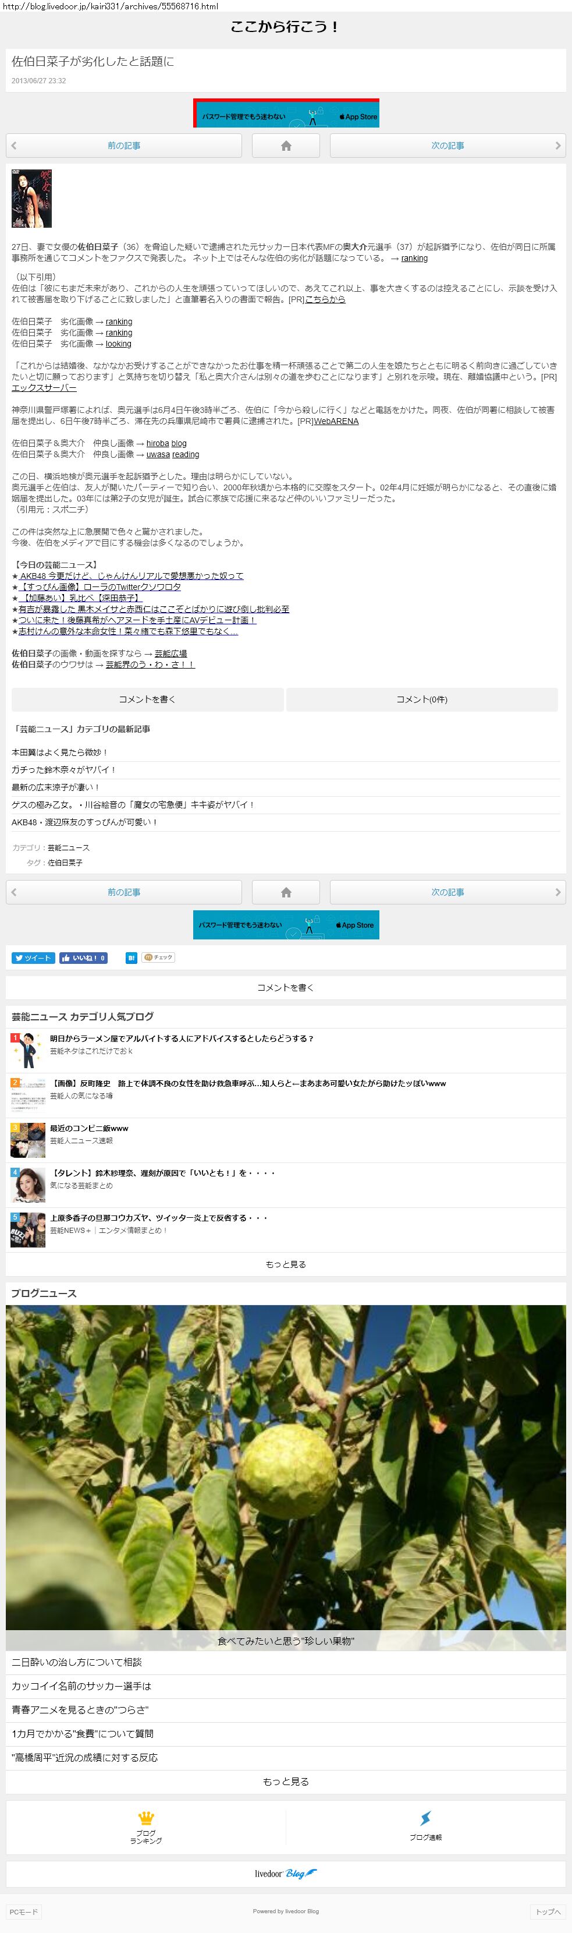
Task: Switch to PCモード view
Action: pos(23,1911)
